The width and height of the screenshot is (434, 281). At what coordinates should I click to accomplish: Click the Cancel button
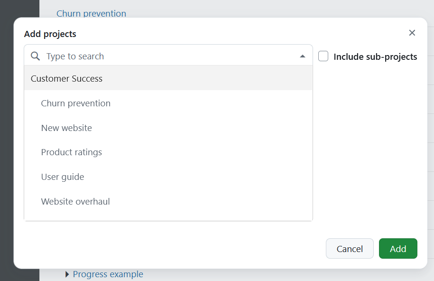coord(349,248)
